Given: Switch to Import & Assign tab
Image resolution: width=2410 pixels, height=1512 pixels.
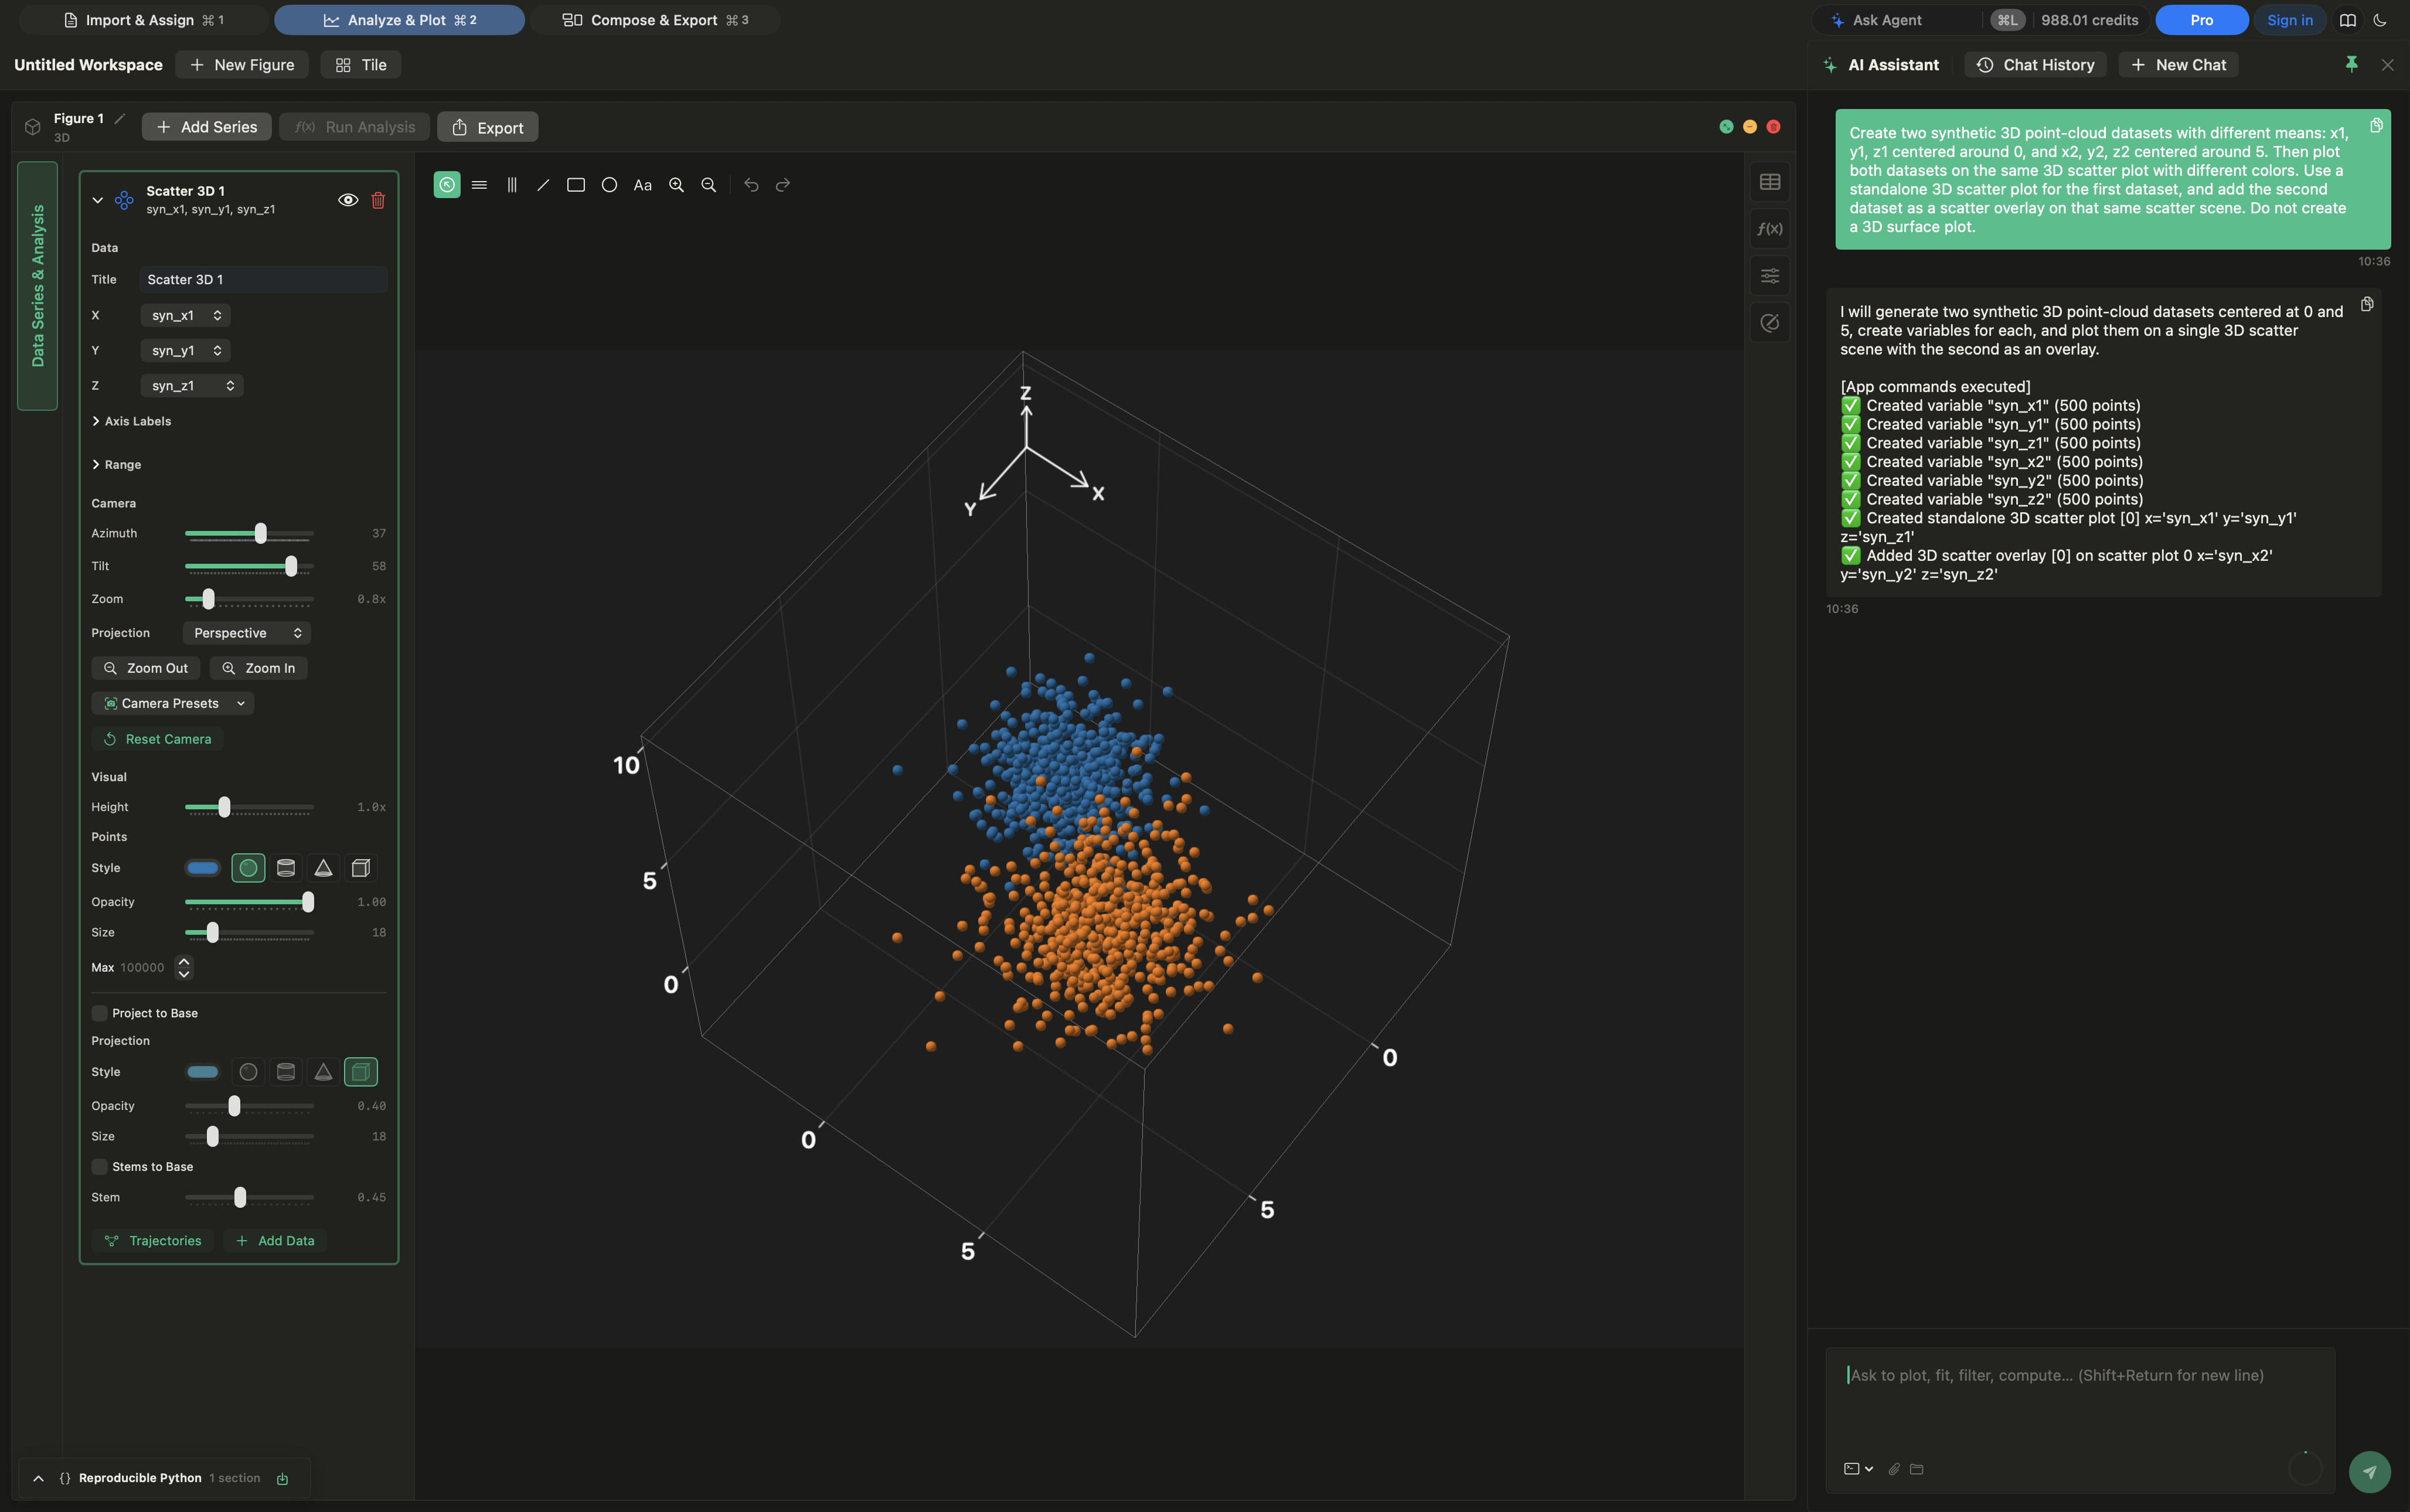Looking at the screenshot, I should point(143,20).
